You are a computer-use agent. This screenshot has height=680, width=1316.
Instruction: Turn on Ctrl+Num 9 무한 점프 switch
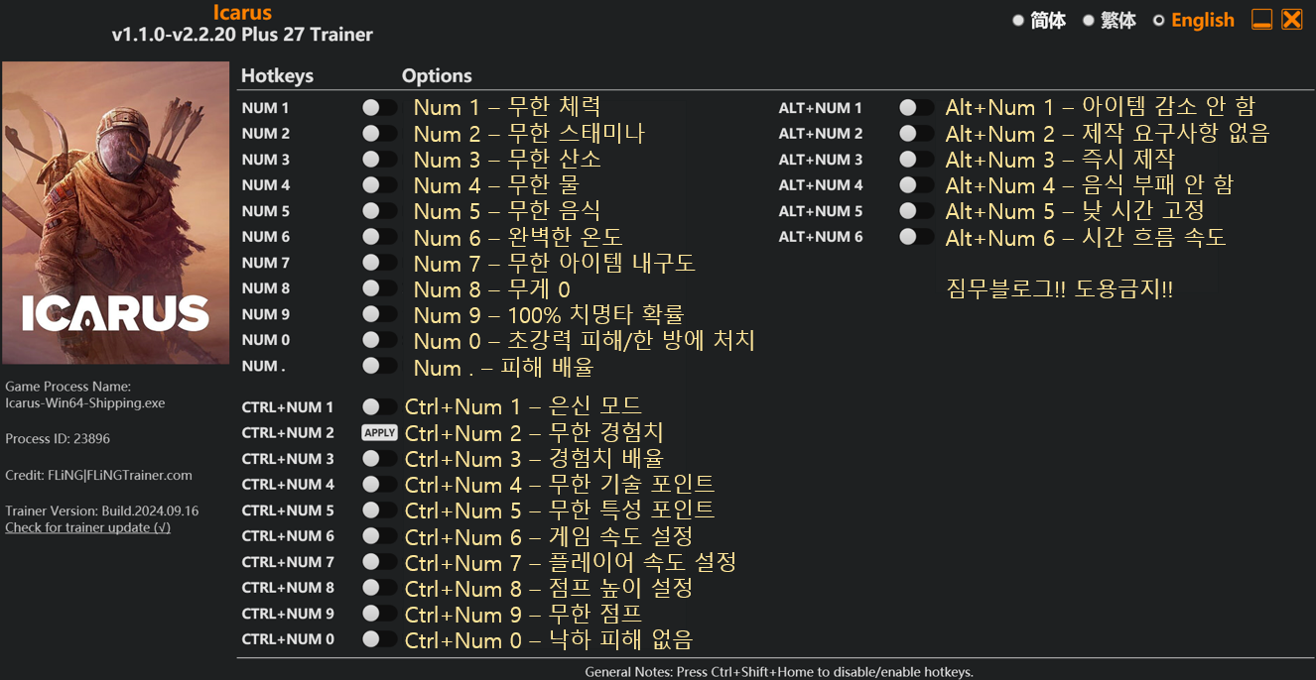(x=379, y=613)
